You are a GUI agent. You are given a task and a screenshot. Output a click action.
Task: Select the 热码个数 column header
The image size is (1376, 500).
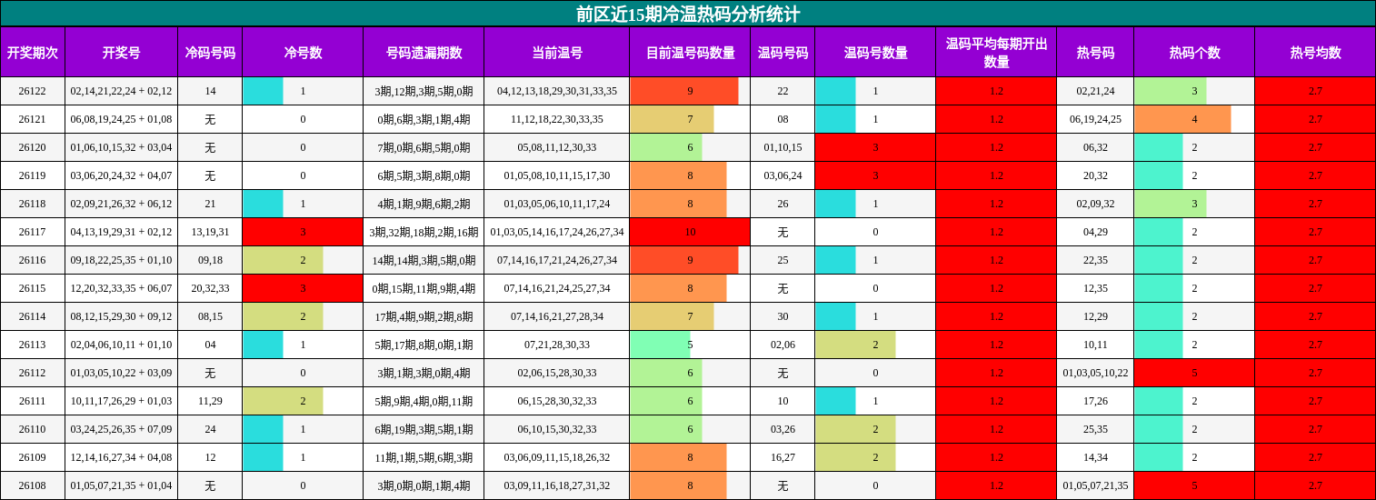pyautogui.click(x=1194, y=53)
